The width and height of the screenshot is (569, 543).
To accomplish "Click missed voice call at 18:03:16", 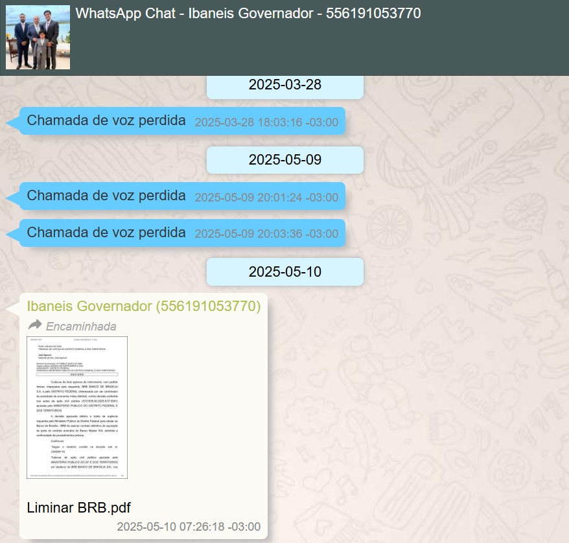I will coord(182,121).
